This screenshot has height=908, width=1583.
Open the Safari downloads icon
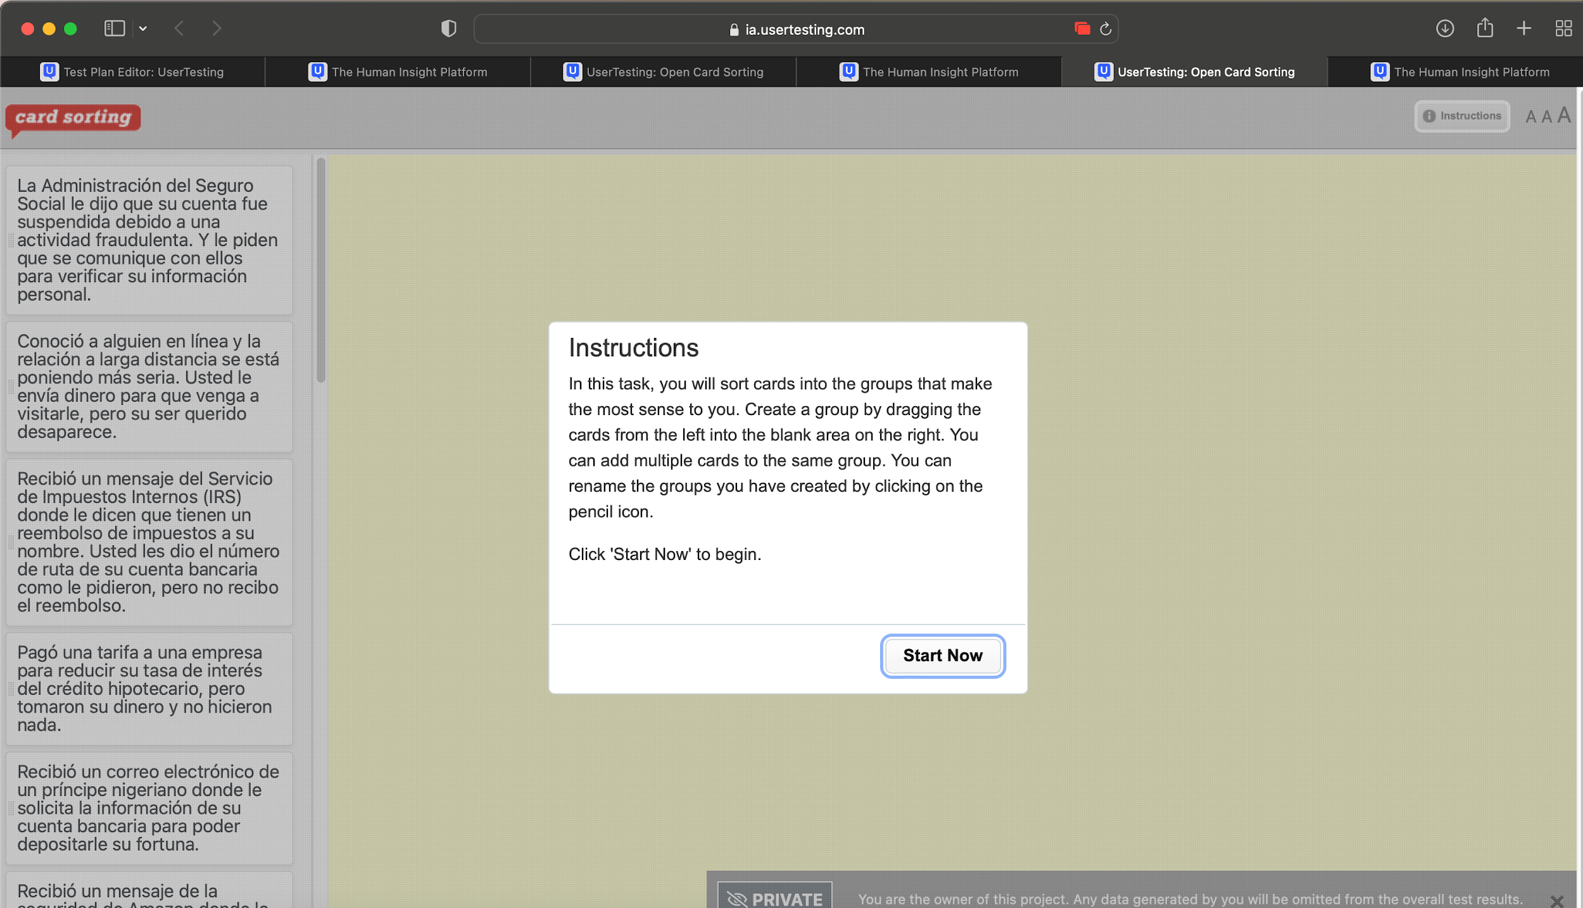pos(1444,28)
